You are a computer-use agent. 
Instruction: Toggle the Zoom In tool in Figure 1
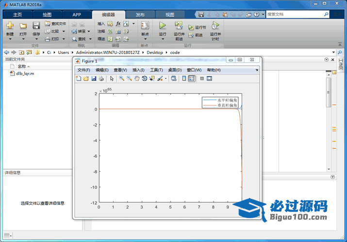coord(121,78)
